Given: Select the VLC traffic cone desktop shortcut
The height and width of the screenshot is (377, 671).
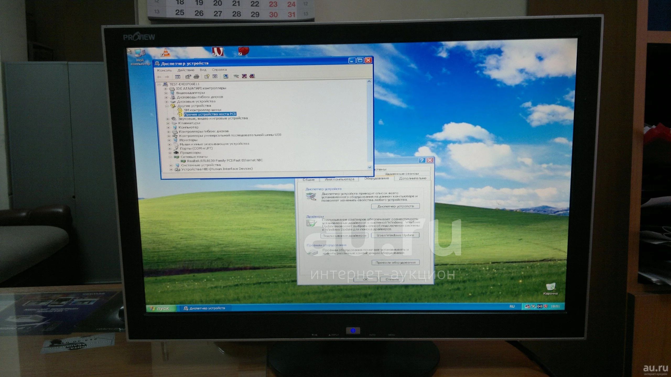Looking at the screenshot, I should [165, 53].
